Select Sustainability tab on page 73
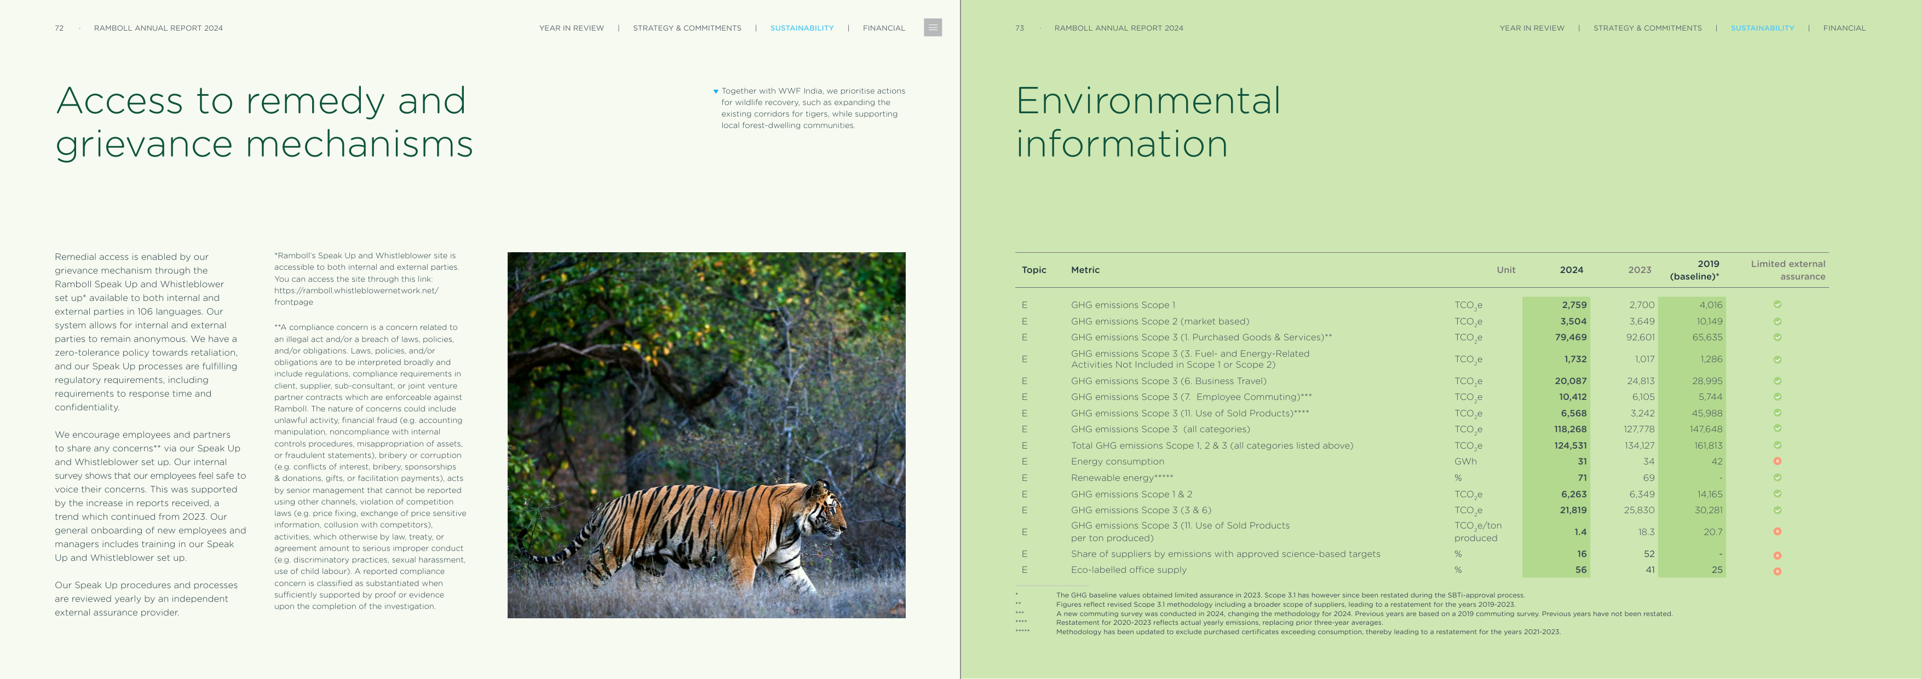1921x679 pixels. click(1762, 28)
